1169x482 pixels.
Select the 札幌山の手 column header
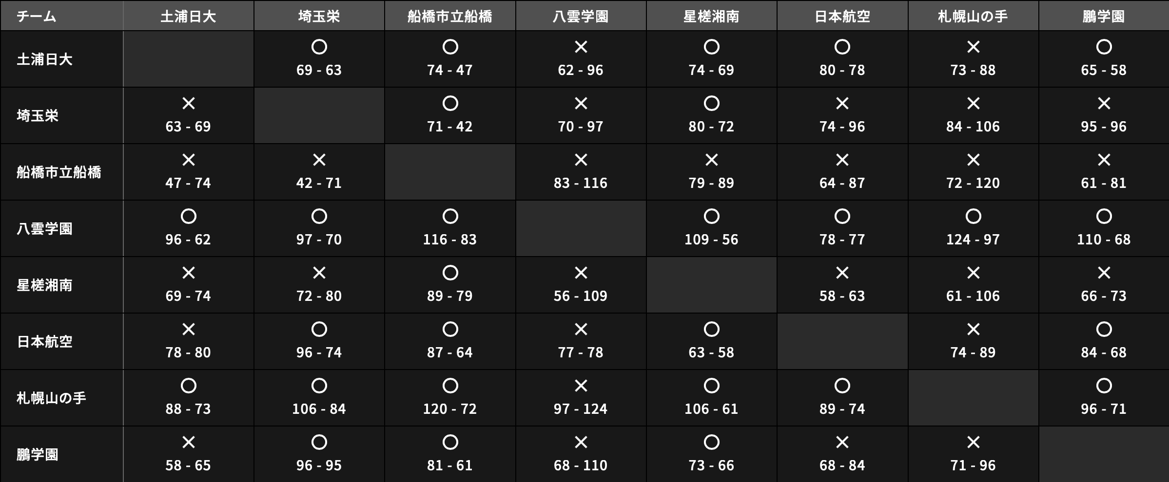pos(973,17)
